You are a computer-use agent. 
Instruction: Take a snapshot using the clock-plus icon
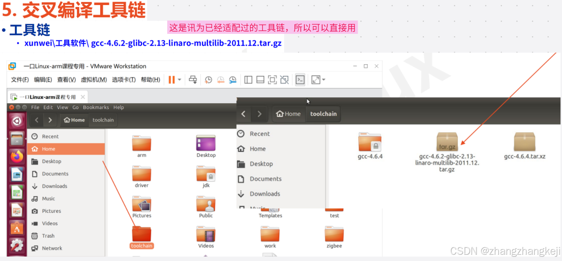(208, 80)
